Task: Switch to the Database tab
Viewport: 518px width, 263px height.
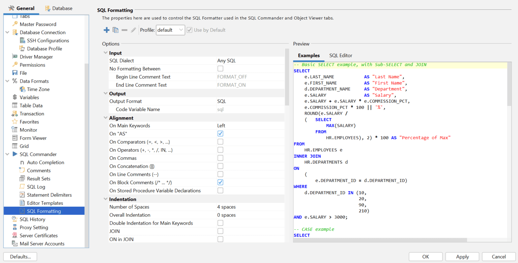Action: point(58,8)
